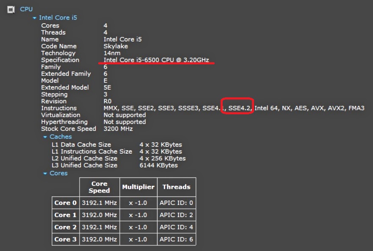Click the Specification label
Screen dimensions: 373x251
(60, 60)
